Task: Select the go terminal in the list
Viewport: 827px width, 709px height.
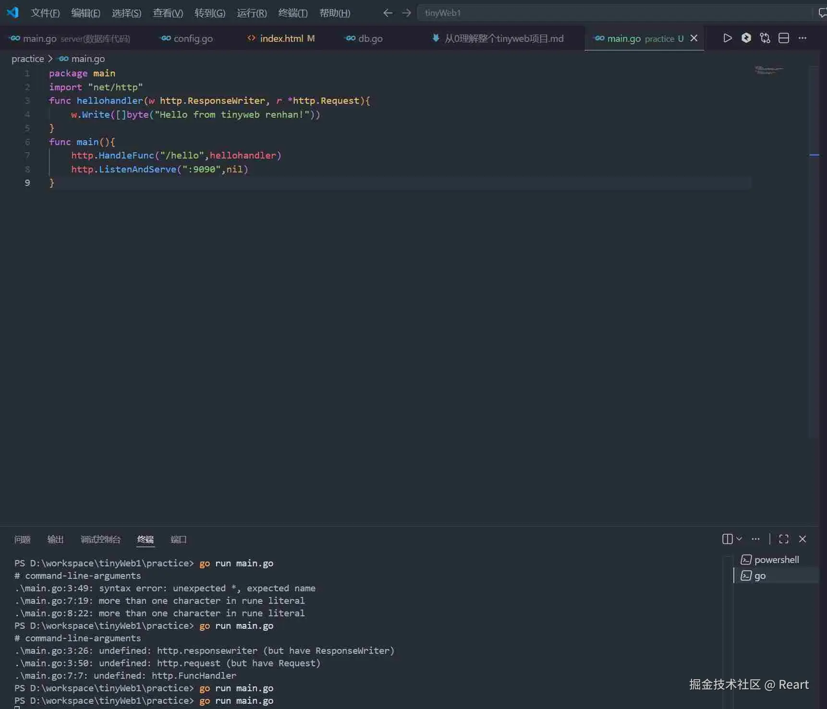Action: pyautogui.click(x=776, y=575)
